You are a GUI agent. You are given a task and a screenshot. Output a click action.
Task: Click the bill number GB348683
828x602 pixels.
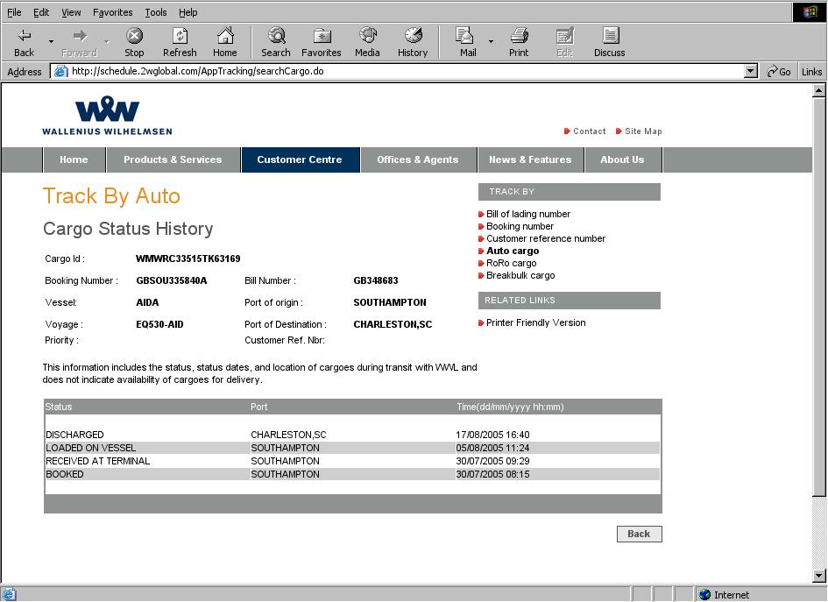coord(376,280)
